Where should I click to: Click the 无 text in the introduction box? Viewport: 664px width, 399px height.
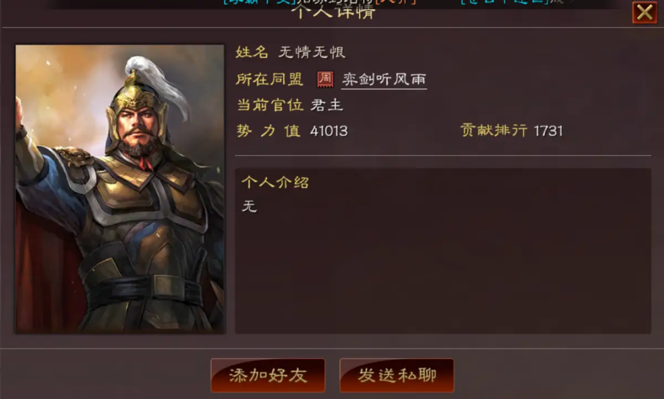tap(250, 207)
